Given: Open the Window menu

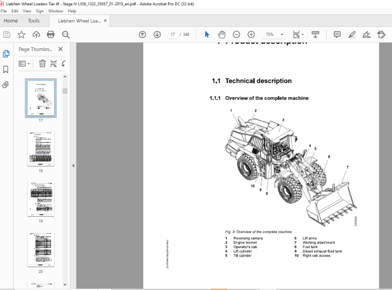Looking at the screenshot, I should point(56,11).
